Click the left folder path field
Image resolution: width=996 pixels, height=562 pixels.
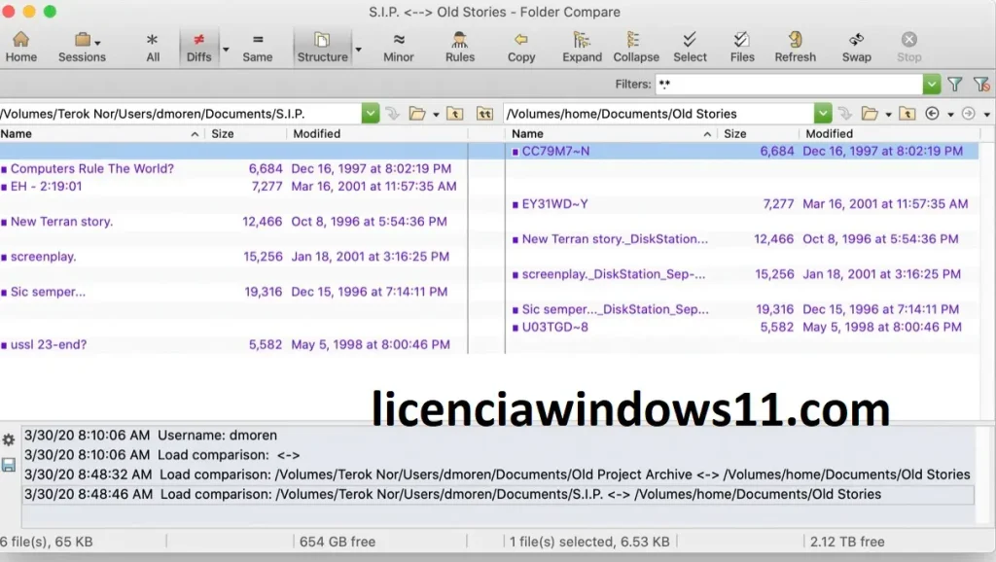[x=180, y=114]
